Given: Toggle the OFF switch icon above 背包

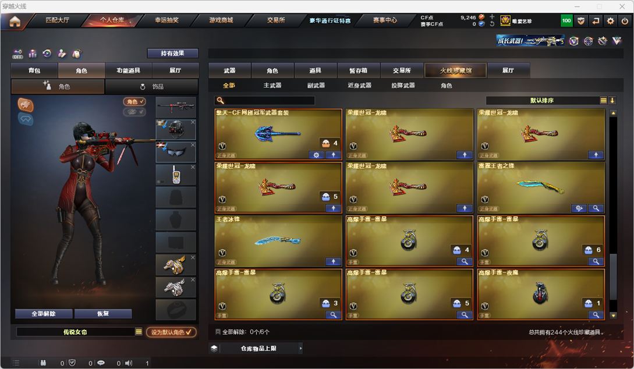Looking at the screenshot, I should point(17,54).
